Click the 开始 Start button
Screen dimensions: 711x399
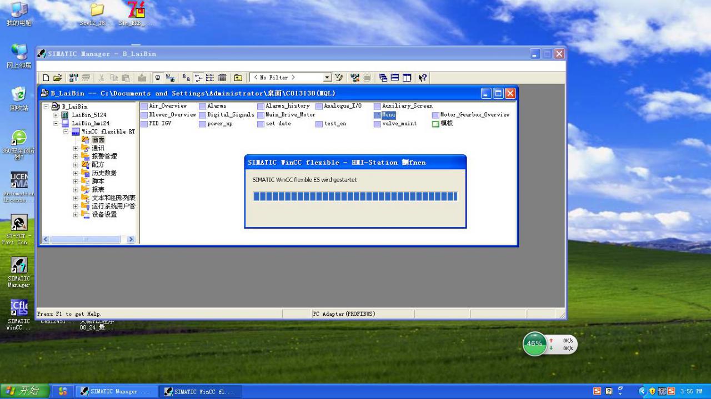click(25, 391)
